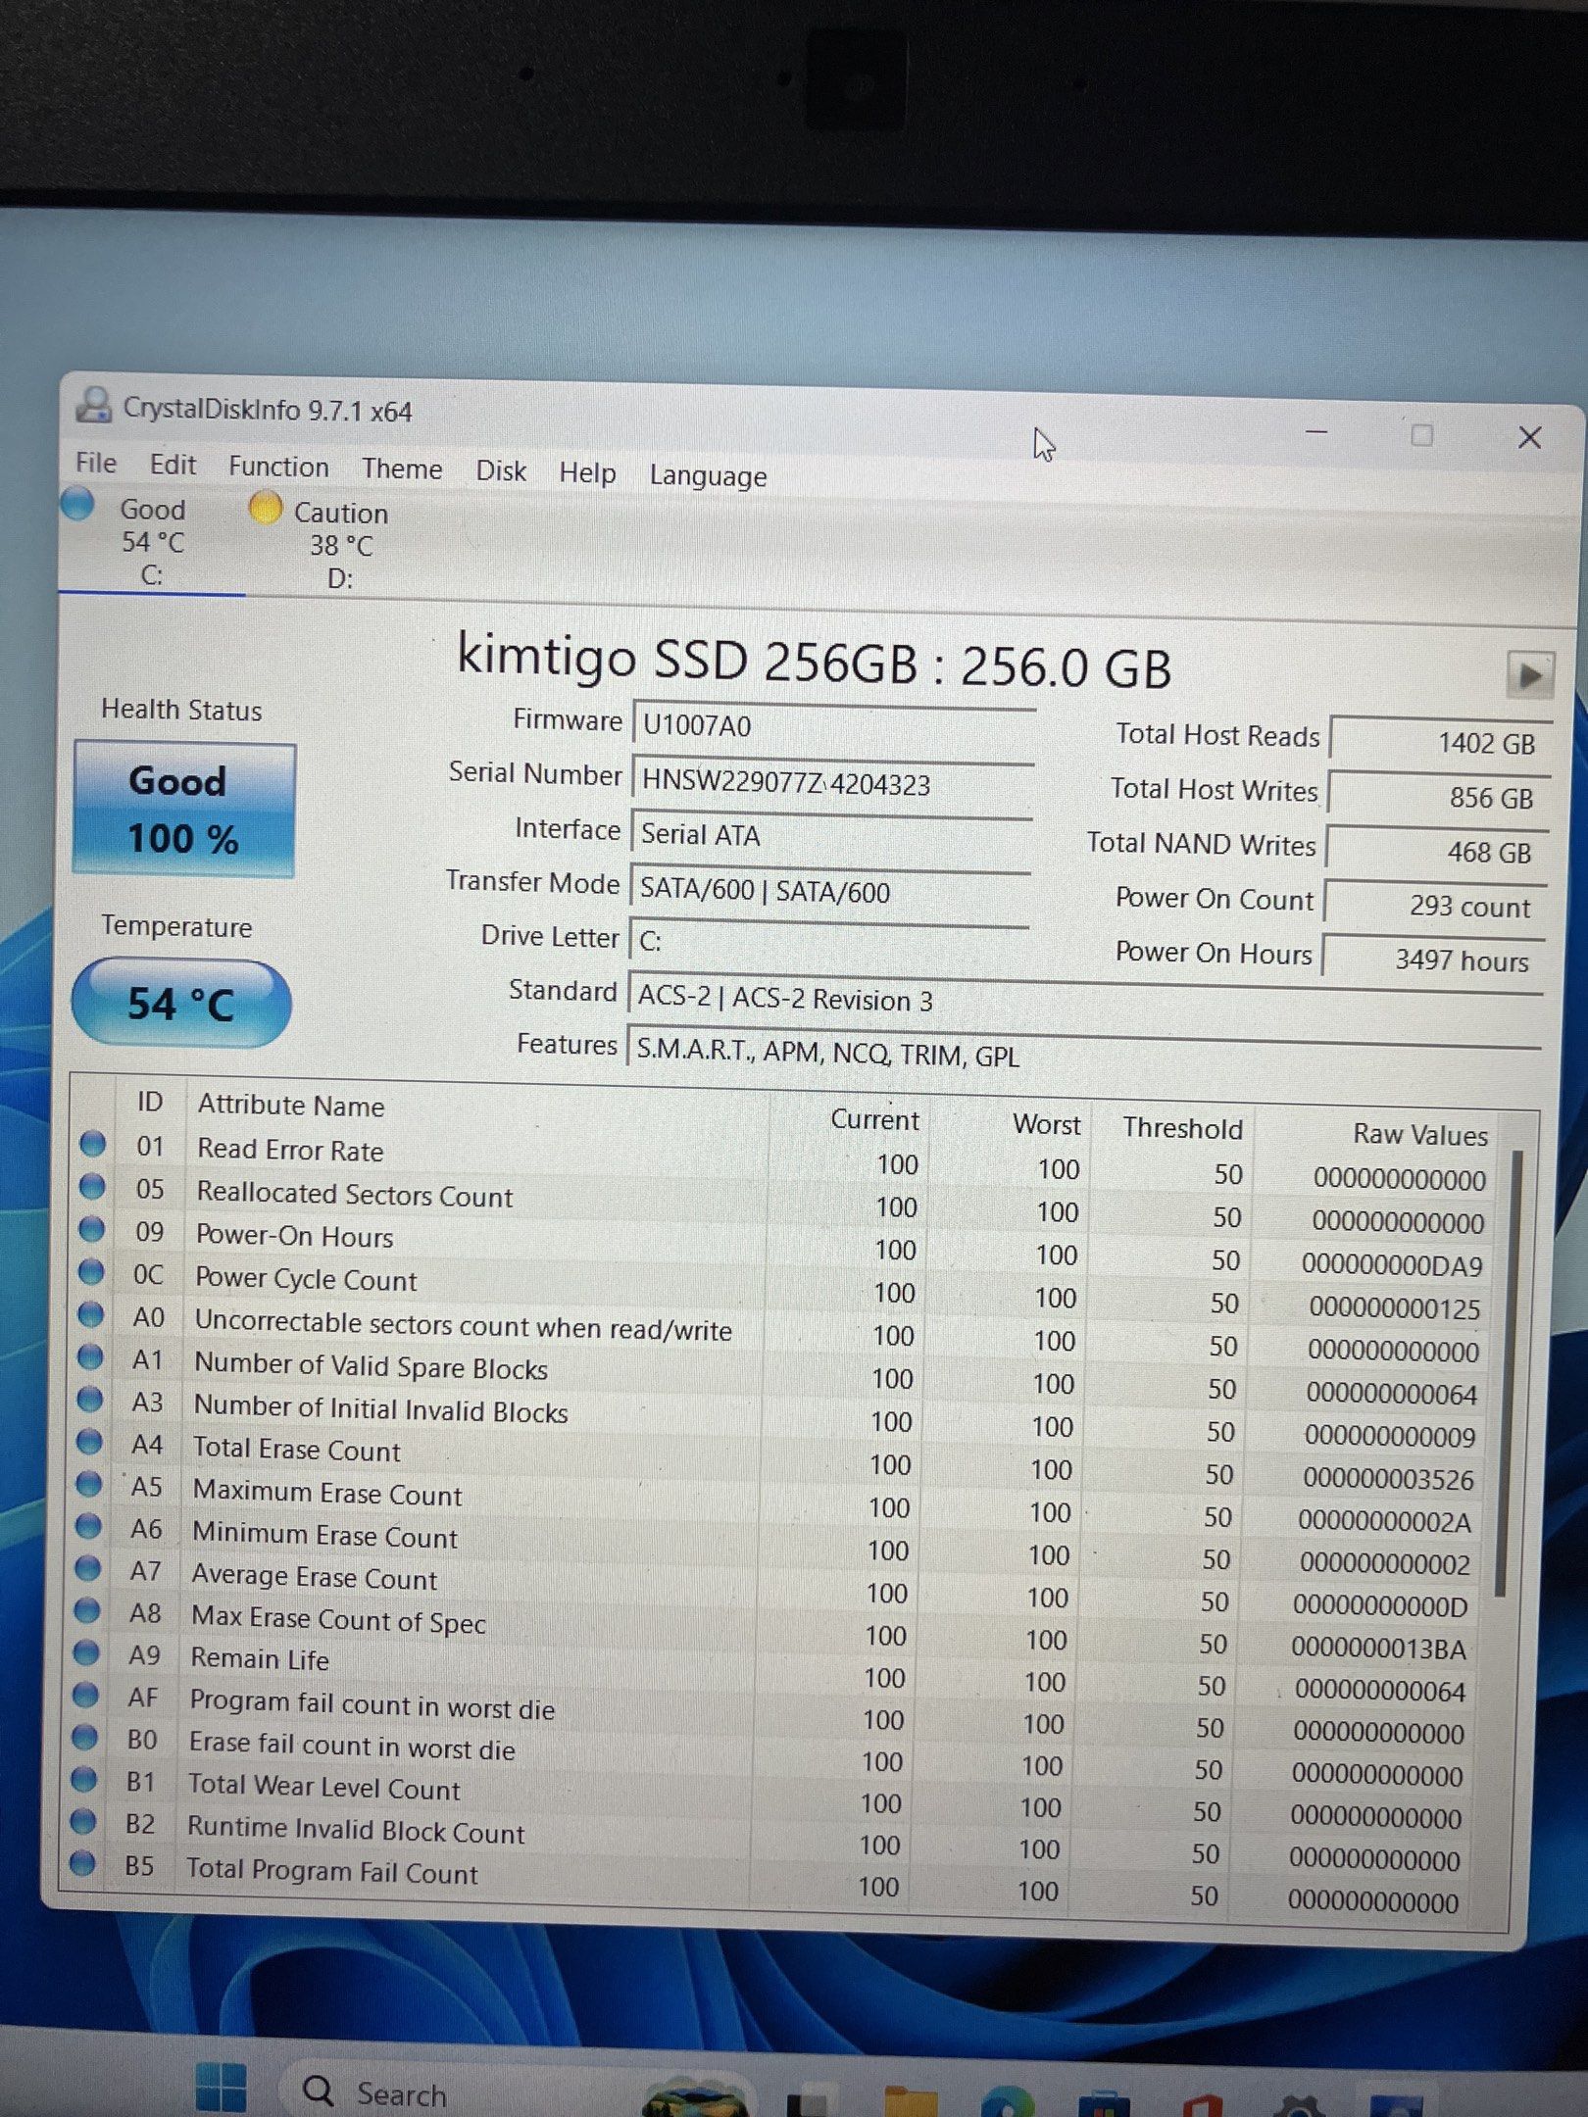Open the Theme menu
The height and width of the screenshot is (2117, 1588).
click(401, 469)
